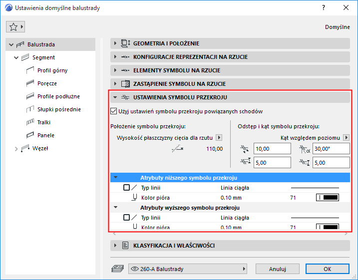Click the Panele icon
The width and height of the screenshot is (358, 280).
(30, 135)
